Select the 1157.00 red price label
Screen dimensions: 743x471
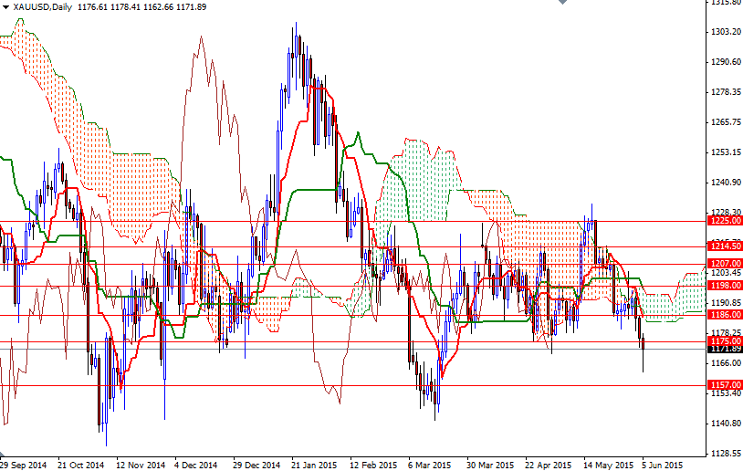723,385
